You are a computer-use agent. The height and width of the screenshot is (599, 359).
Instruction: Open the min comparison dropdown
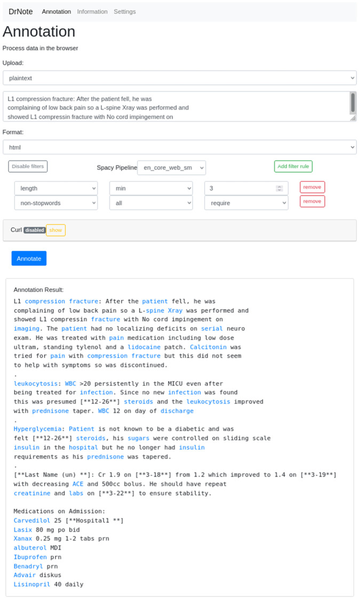click(x=151, y=188)
